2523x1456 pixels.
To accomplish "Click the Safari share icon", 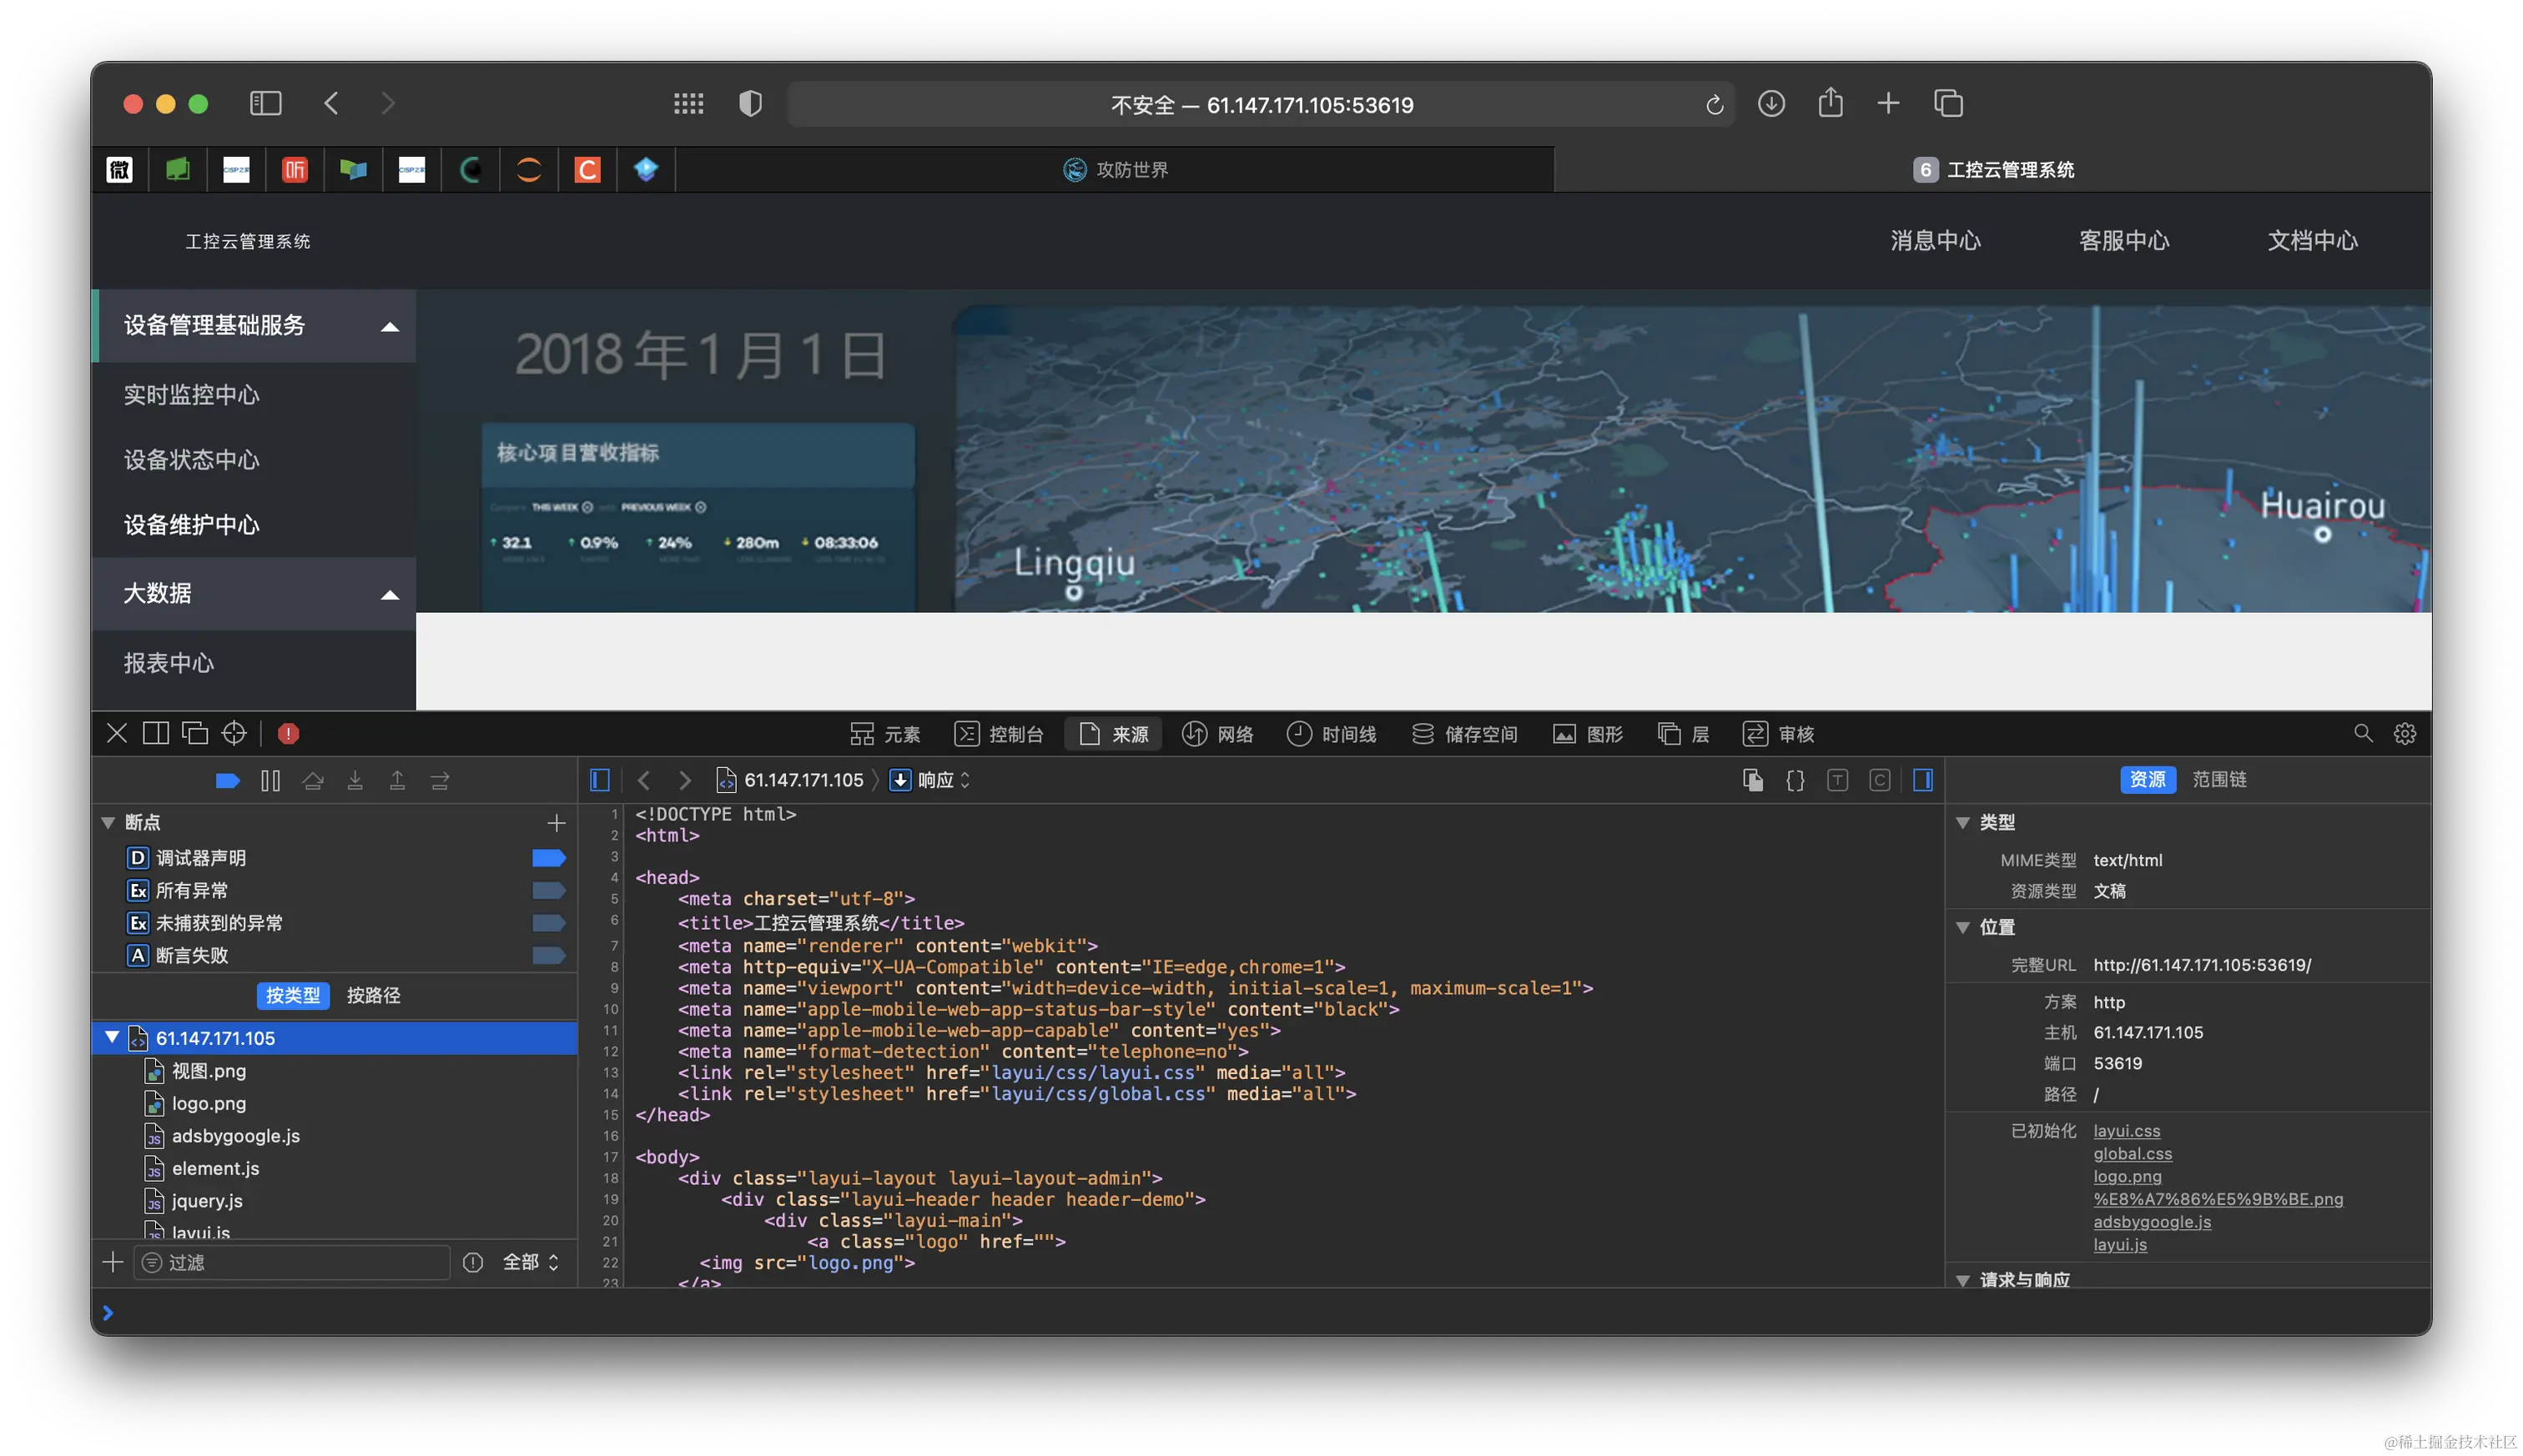I will 1830,103.
